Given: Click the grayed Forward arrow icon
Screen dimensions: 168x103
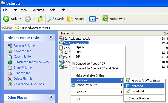Looking at the screenshot, I should pyautogui.click(x=28, y=19).
